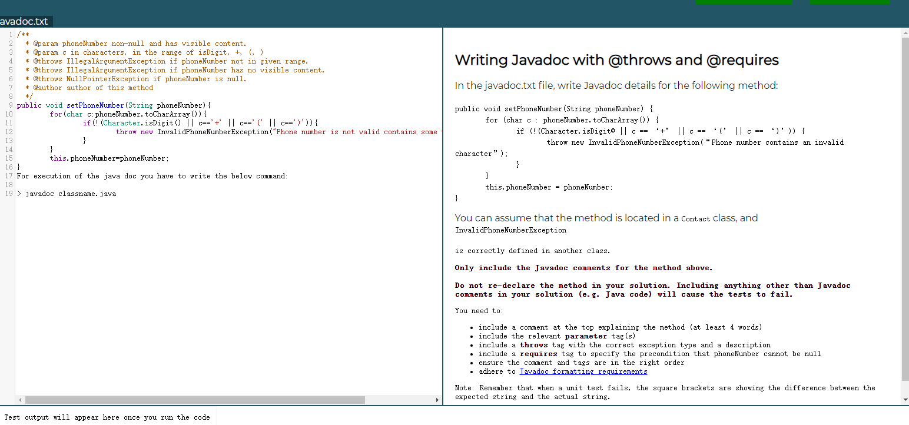This screenshot has width=909, height=425.
Task: Click the 'Only include the Javadoc comments' warning
Action: [583, 268]
